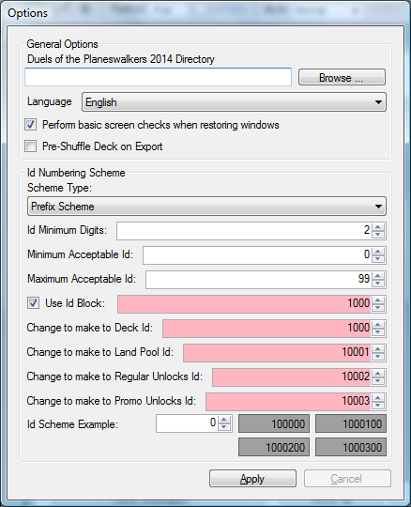Decrease Deck Id change value down arrow

pyautogui.click(x=378, y=332)
